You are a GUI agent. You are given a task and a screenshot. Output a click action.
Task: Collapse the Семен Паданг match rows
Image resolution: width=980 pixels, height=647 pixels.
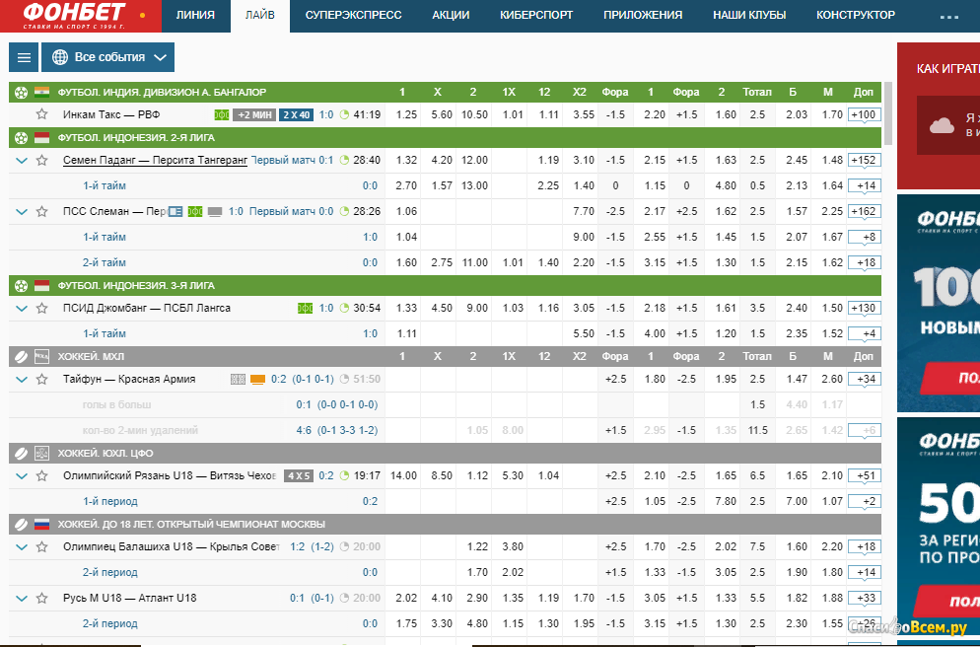point(22,160)
